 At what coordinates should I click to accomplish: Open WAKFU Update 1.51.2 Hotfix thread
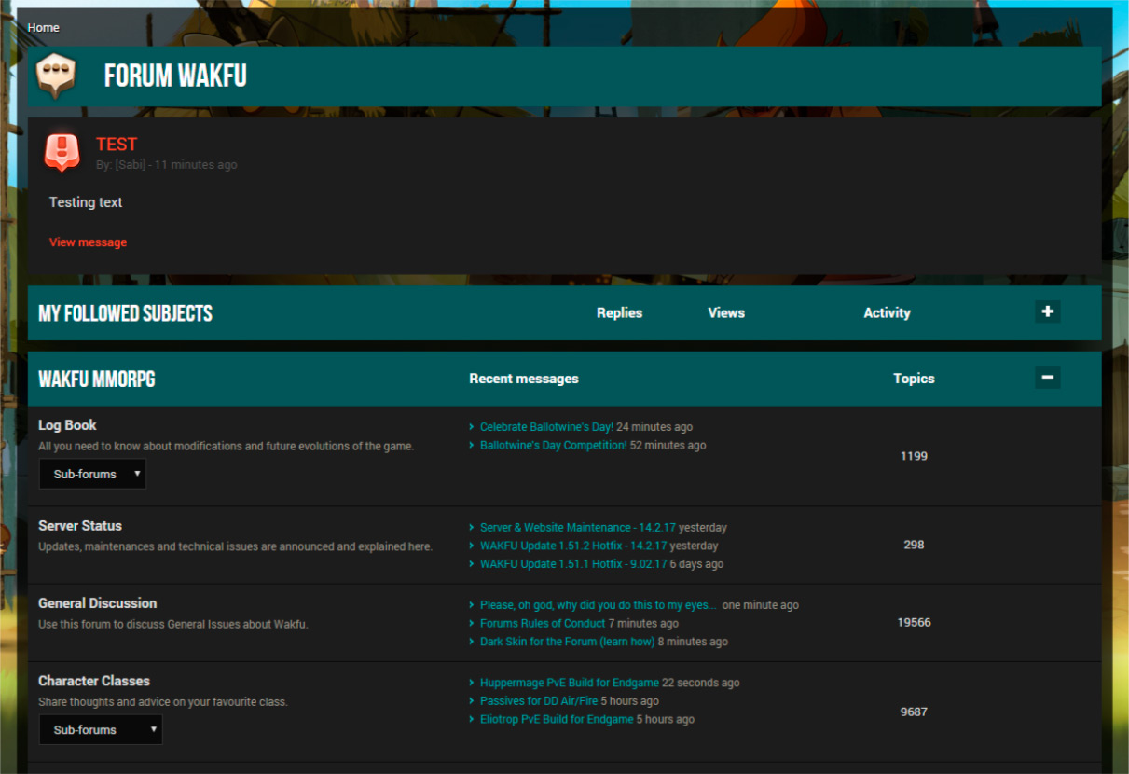click(x=573, y=546)
